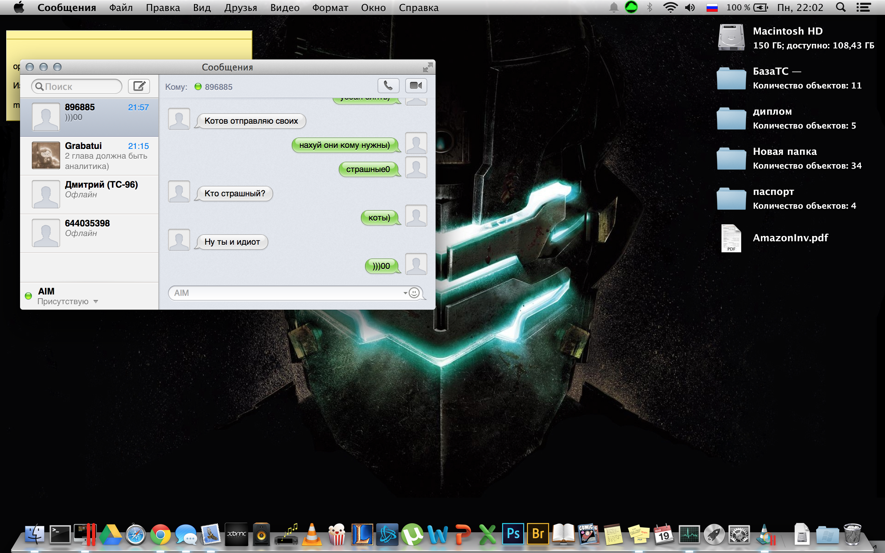Select the 644035398 conversation

click(90, 233)
